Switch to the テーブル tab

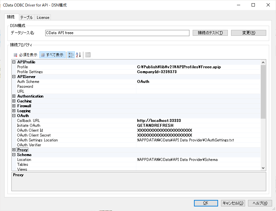(x=26, y=18)
